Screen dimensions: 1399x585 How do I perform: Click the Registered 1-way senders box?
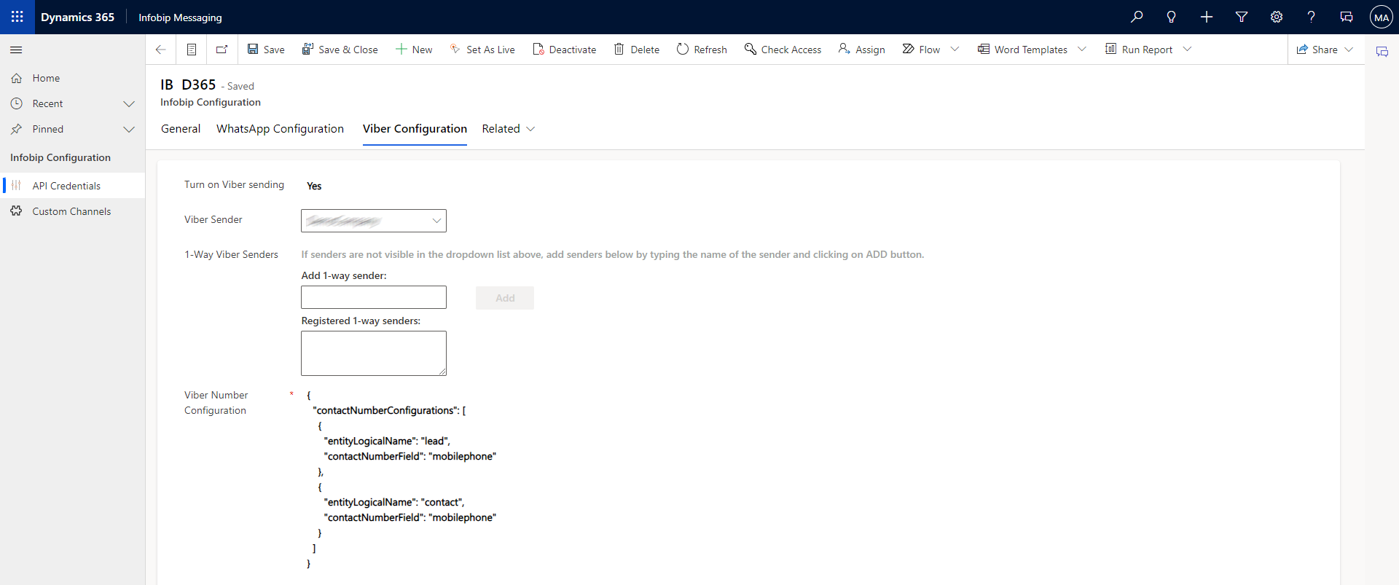tap(374, 353)
